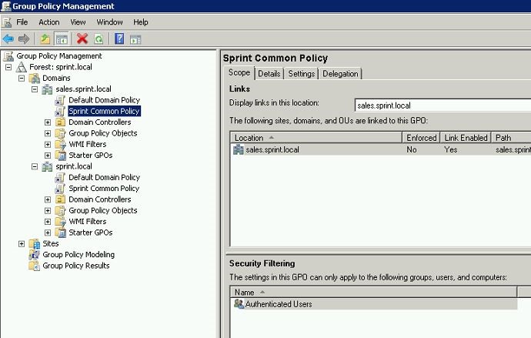
Task: Open the Help menu
Action: click(141, 22)
